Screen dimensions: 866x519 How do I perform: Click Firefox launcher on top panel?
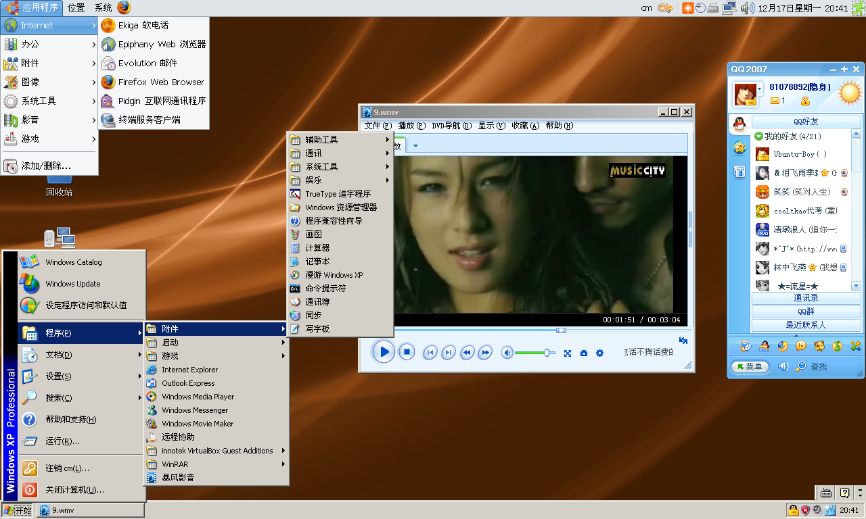click(124, 7)
